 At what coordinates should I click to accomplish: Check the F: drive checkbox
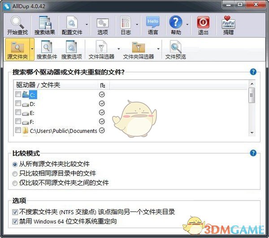[18, 121]
